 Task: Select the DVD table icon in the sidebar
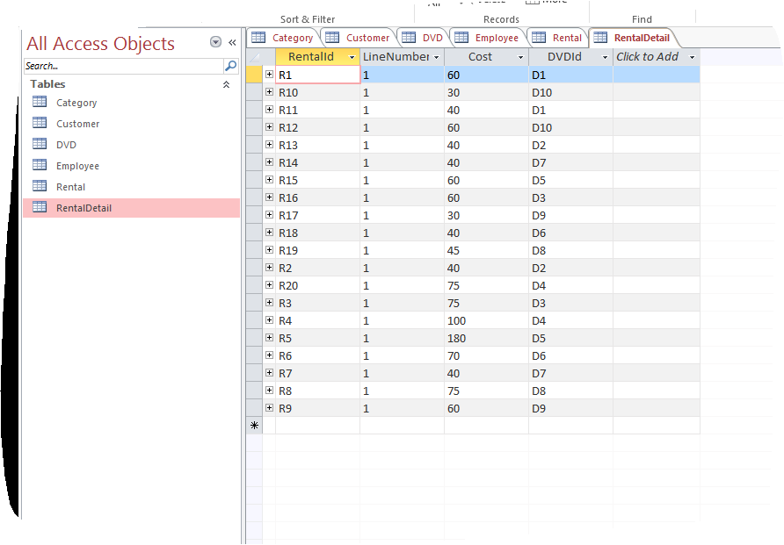(x=39, y=144)
